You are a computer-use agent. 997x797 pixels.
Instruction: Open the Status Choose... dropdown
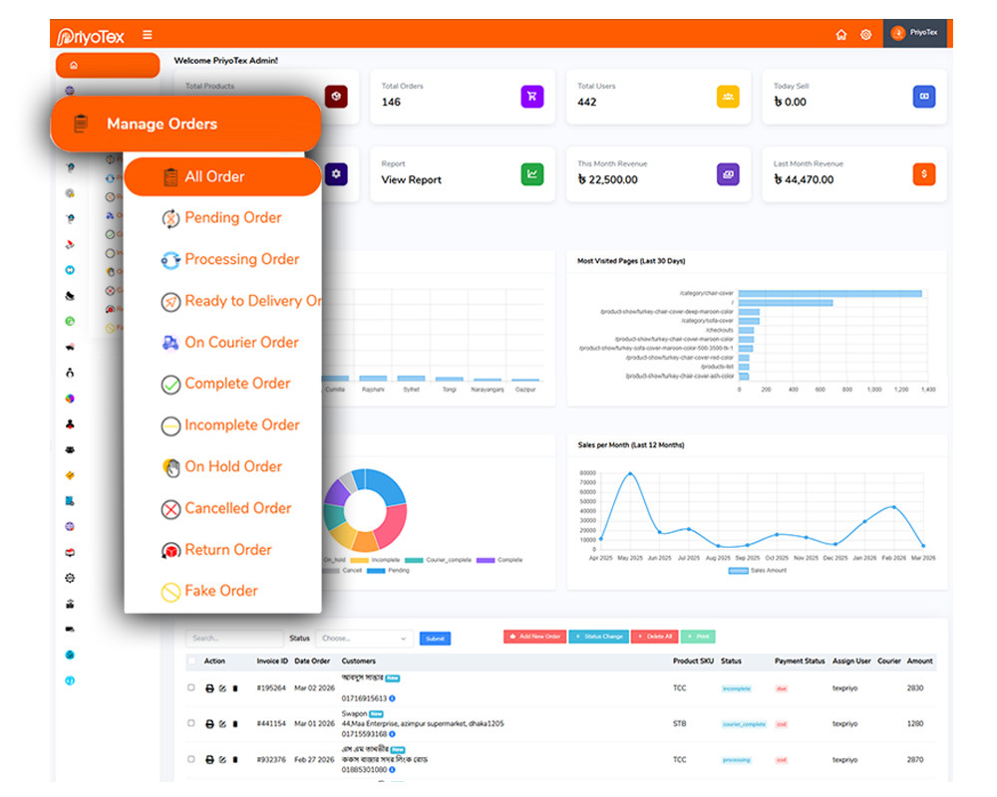(363, 639)
